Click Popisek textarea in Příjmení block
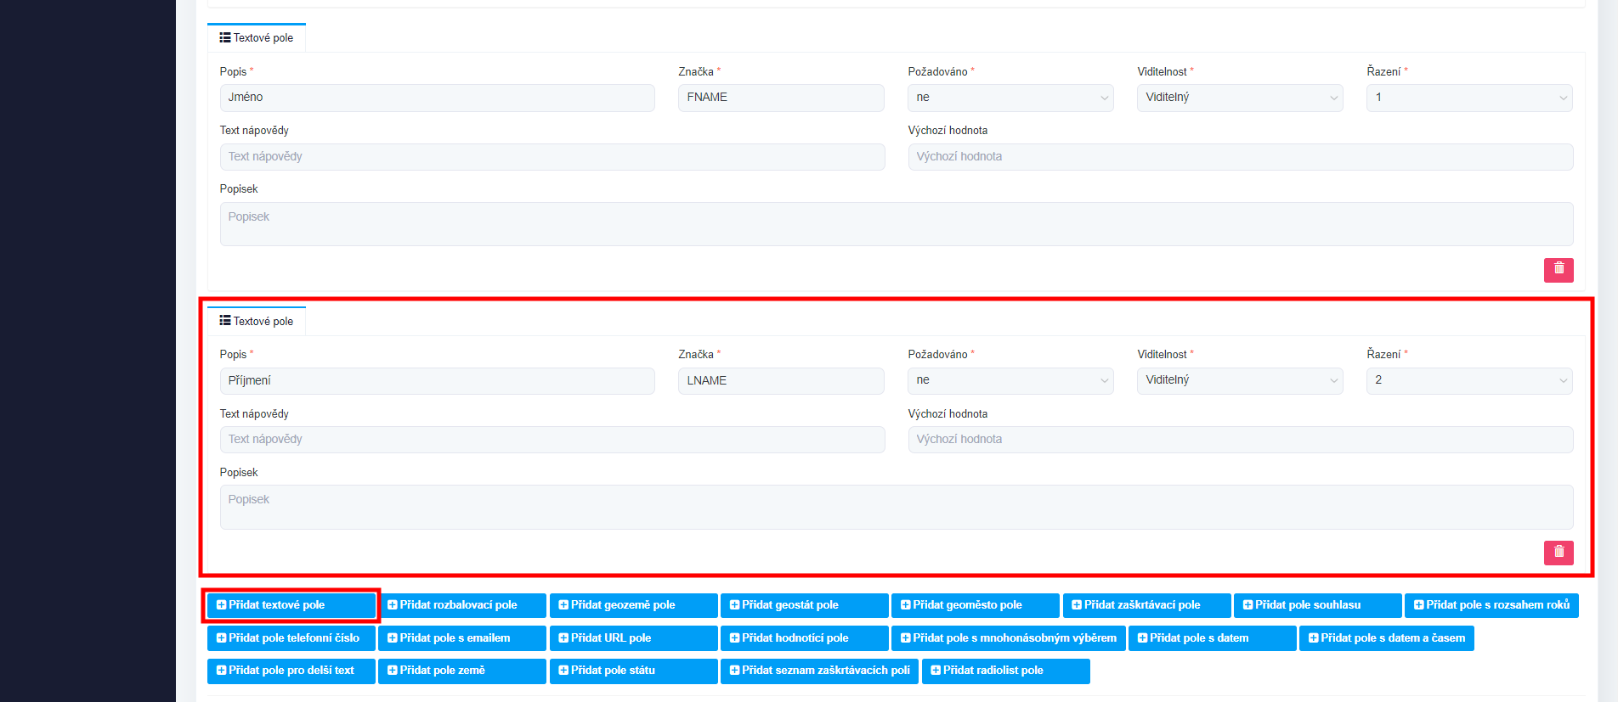 point(897,507)
